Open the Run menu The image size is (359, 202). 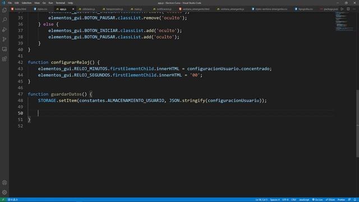pyautogui.click(x=50, y=3)
